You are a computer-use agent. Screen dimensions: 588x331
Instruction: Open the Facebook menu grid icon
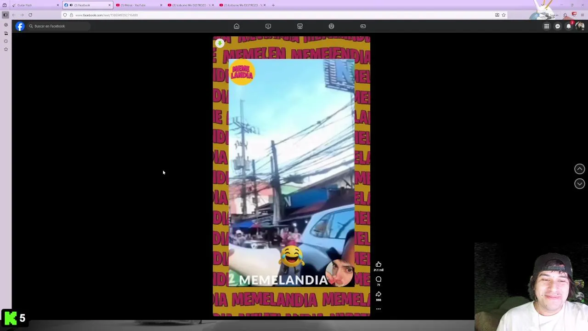tap(547, 26)
